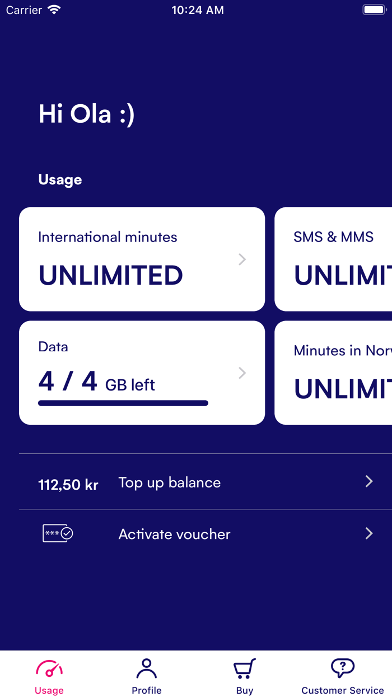Click the Top up balance chevron
The height and width of the screenshot is (697, 392).
(x=368, y=481)
